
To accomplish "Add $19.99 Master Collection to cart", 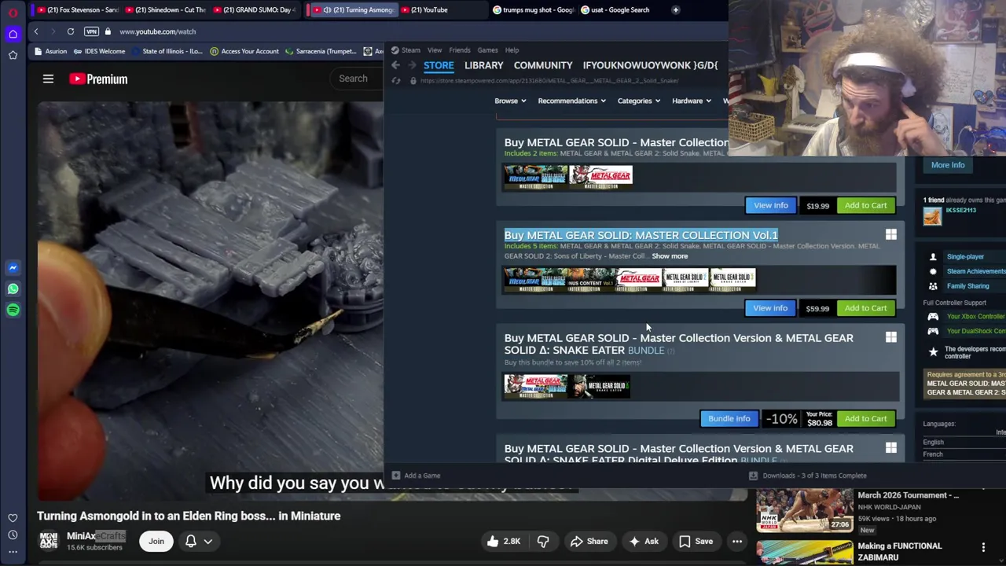I will tap(865, 205).
